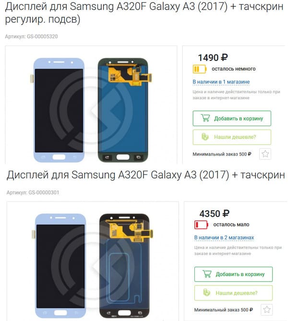The height and width of the screenshot is (321, 288).
Task: Click Нашли дешевле? for the 1490 ₽ display
Action: tap(232, 137)
